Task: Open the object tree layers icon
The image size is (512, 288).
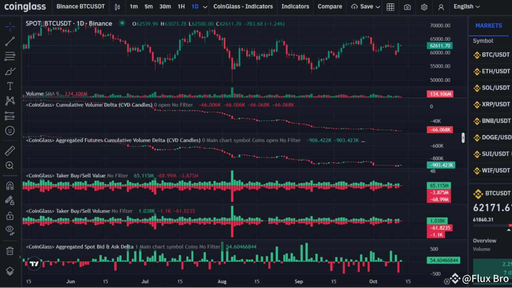Action: [x=10, y=271]
